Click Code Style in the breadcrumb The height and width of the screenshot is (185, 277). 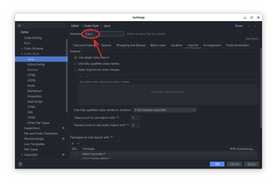point(91,26)
